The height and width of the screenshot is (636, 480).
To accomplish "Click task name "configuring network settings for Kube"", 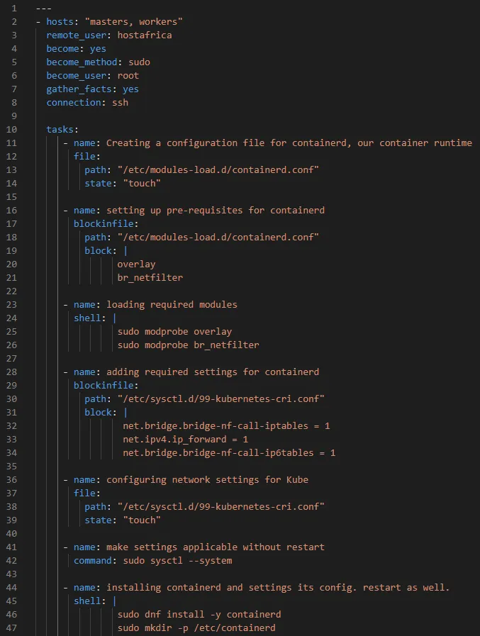I will pyautogui.click(x=207, y=479).
